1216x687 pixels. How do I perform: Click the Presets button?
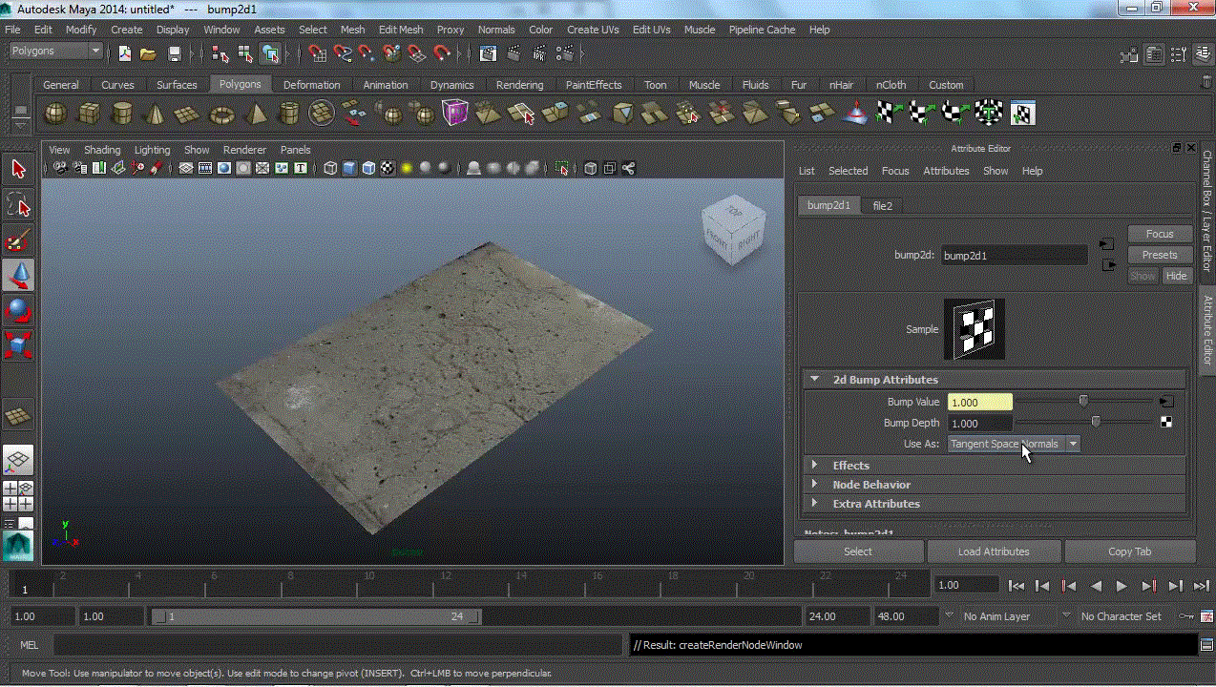pos(1160,255)
